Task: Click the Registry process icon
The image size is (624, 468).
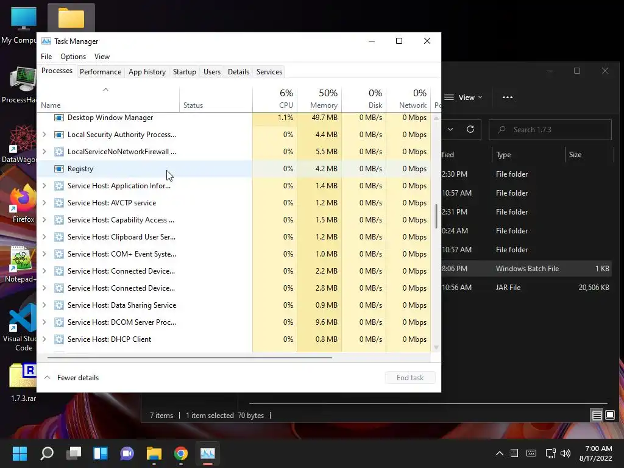Action: pos(59,169)
